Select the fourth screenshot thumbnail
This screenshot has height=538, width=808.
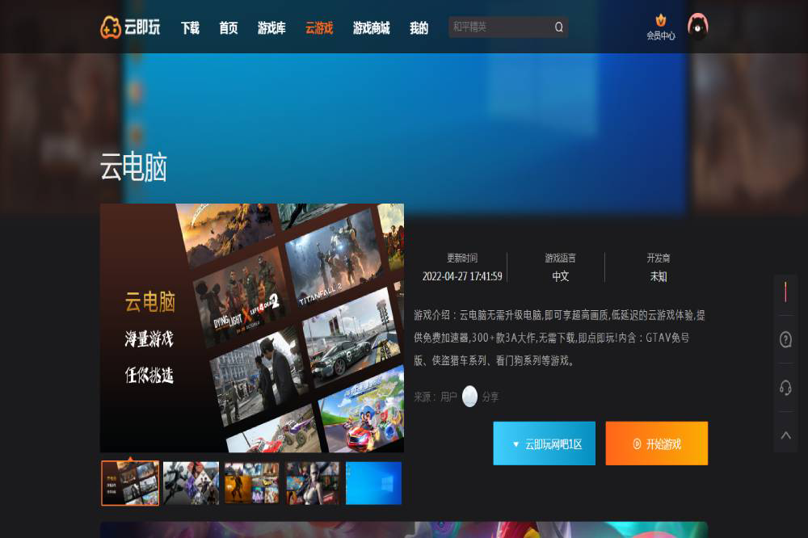(x=313, y=483)
